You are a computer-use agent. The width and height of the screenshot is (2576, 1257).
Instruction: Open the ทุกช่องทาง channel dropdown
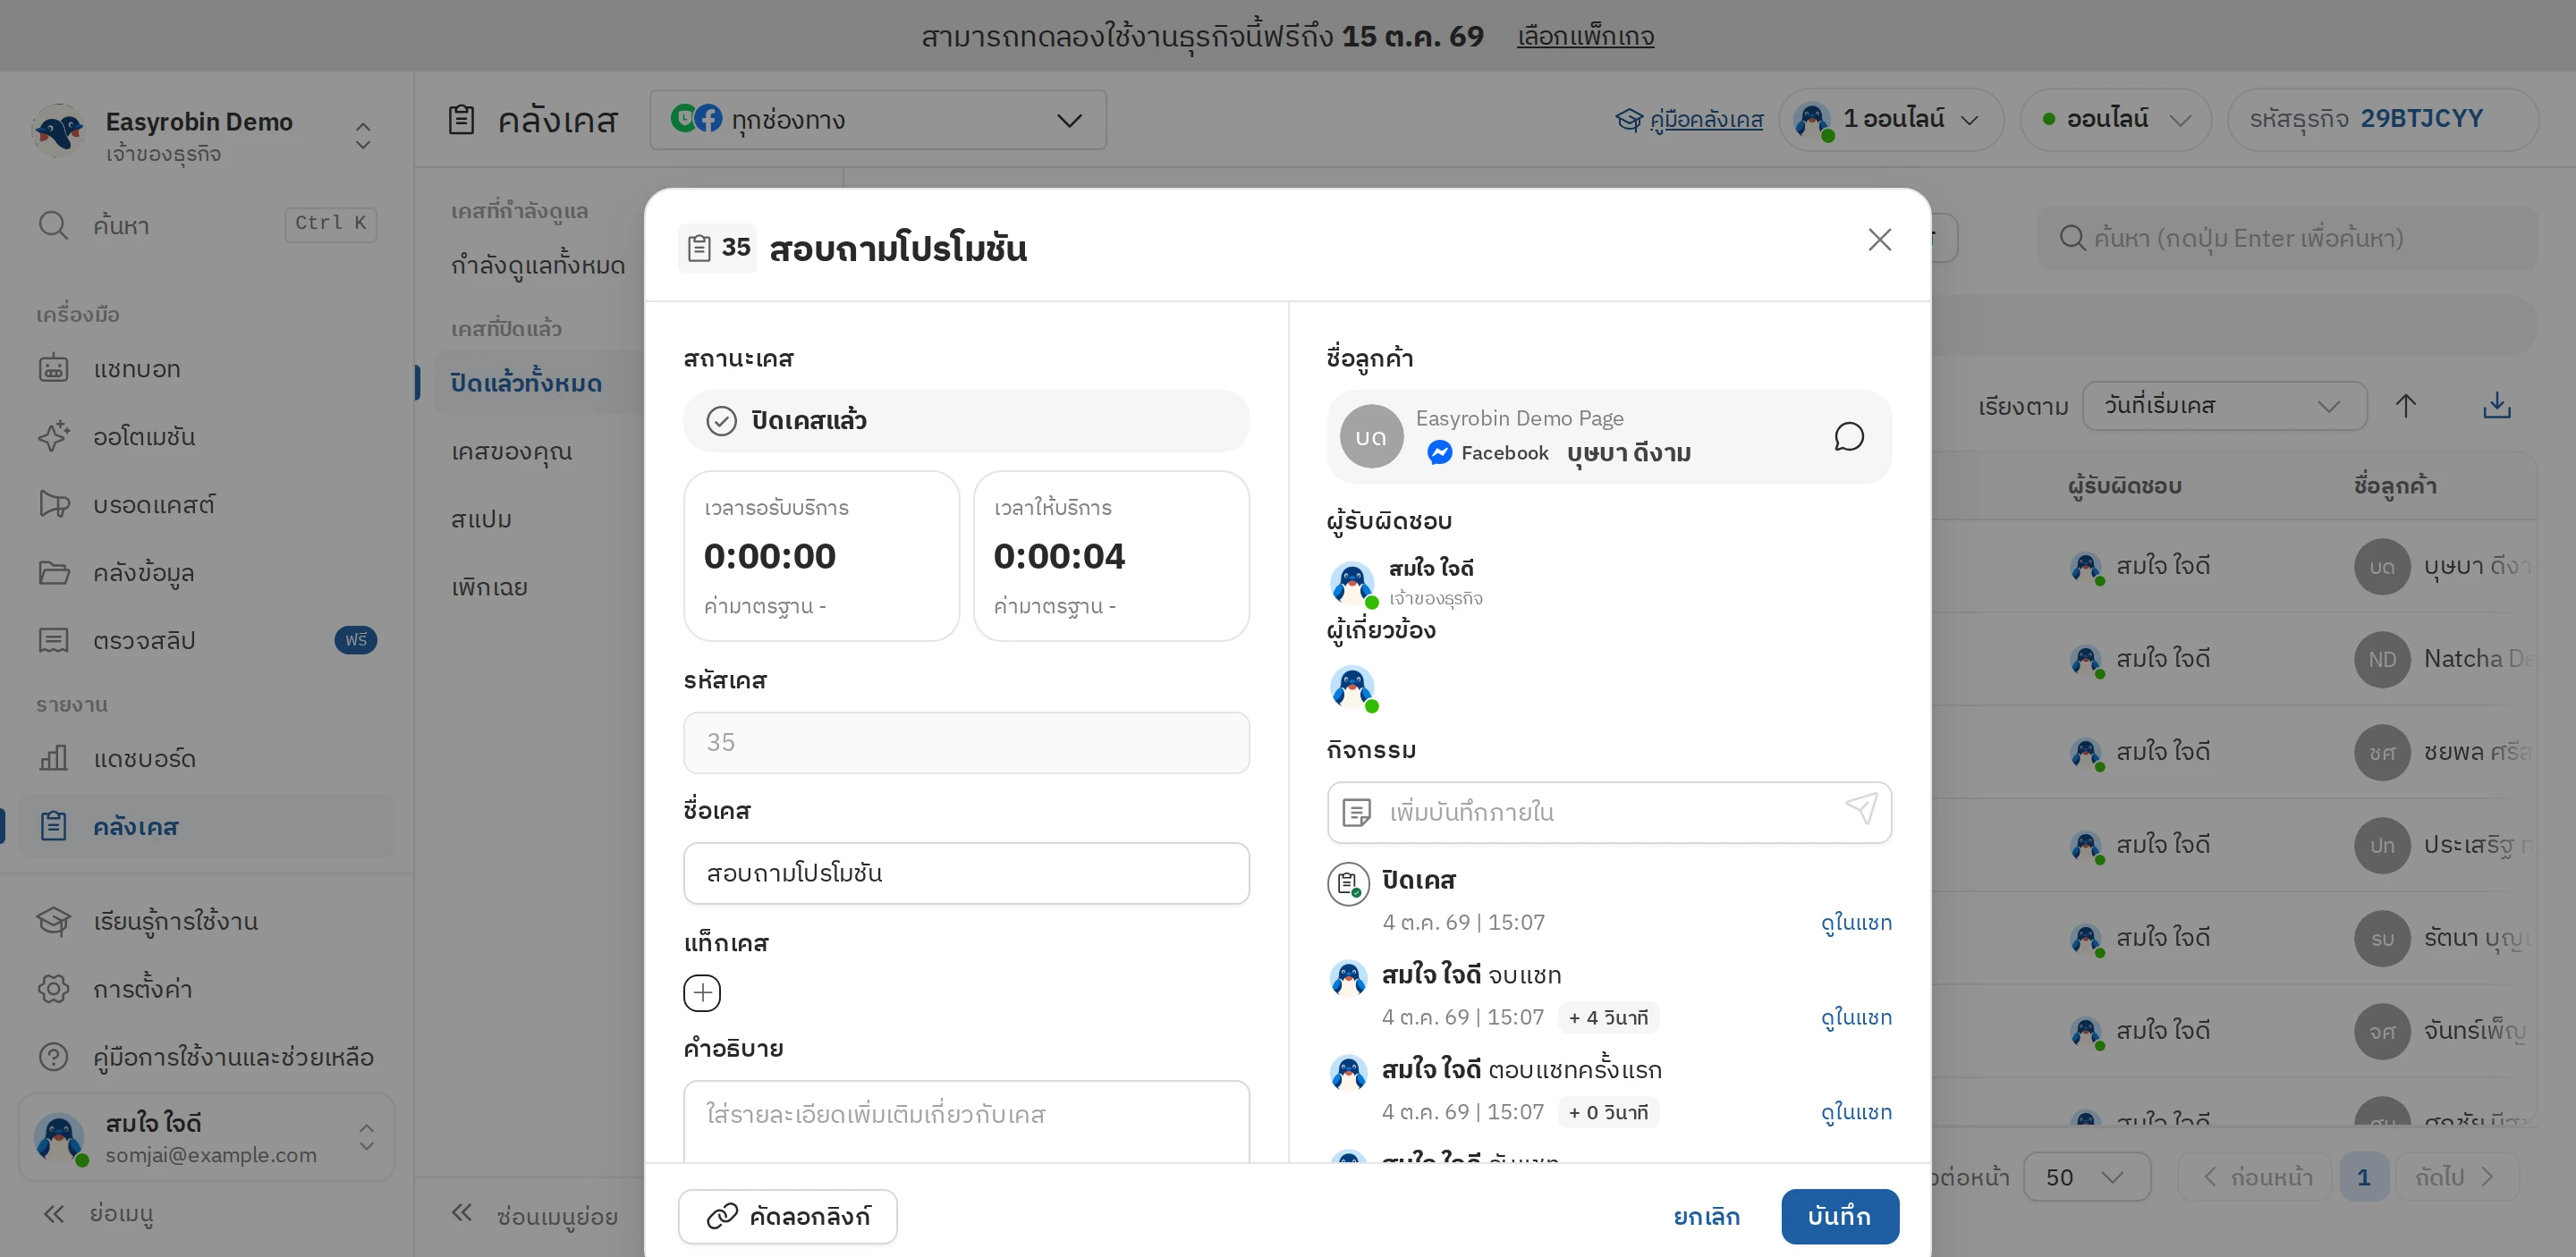point(877,120)
